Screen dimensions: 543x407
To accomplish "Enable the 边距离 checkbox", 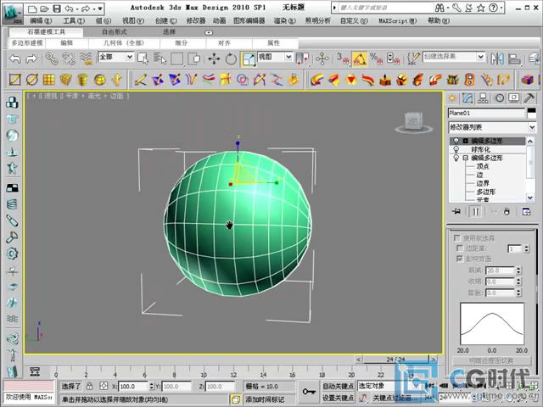I will click(x=458, y=248).
